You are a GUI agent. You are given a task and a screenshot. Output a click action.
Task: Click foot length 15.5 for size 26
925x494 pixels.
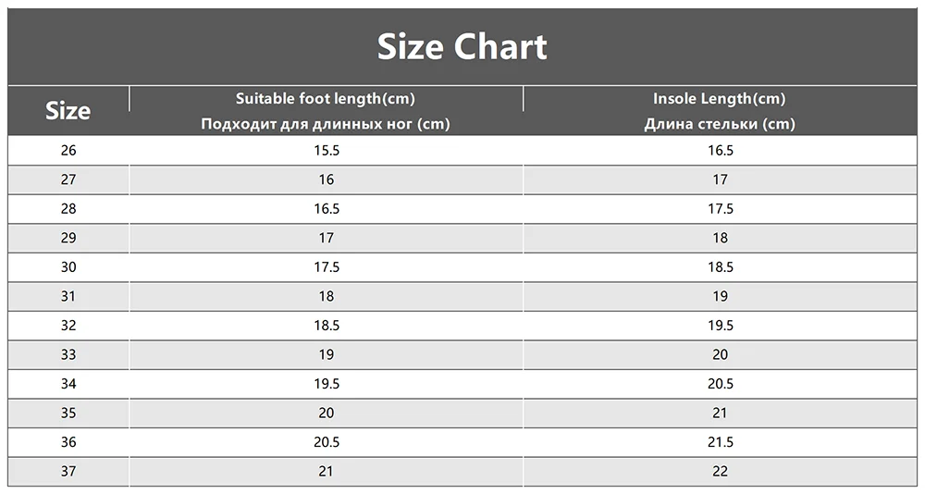(327, 151)
